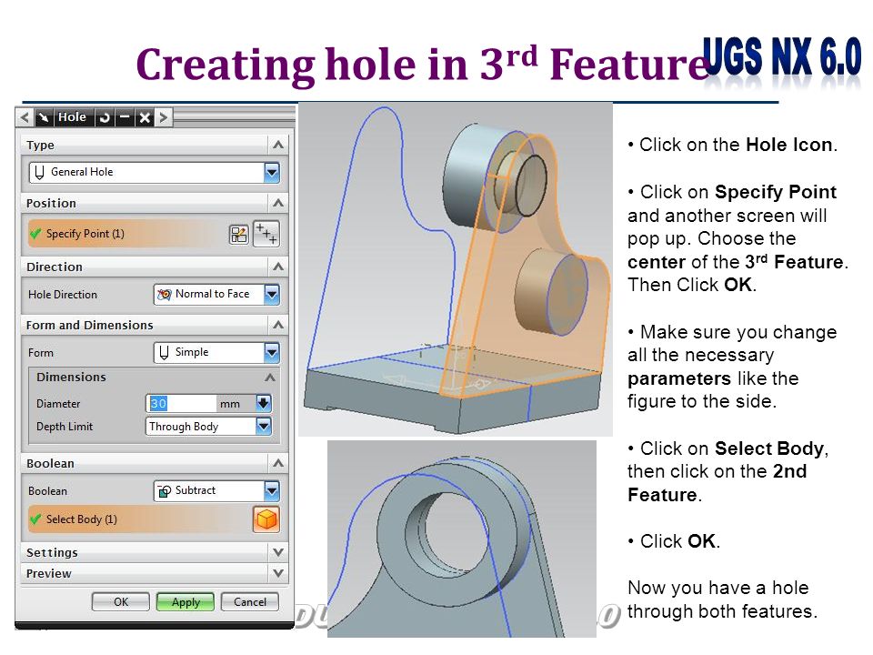This screenshot has width=873, height=655.
Task: Click the Diameter input field showing 30
Action: tap(182, 403)
